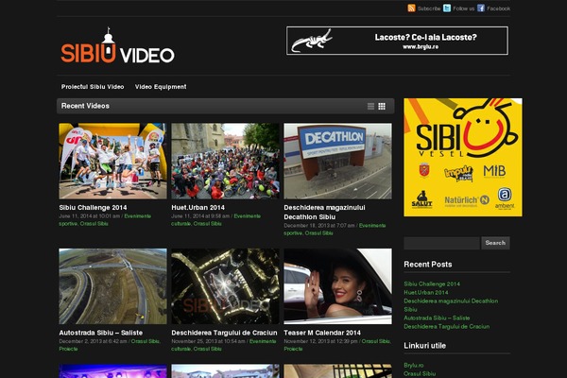This screenshot has width=567, height=378.
Task: Click the Recent Posts sidebar heading
Action: 428,265
